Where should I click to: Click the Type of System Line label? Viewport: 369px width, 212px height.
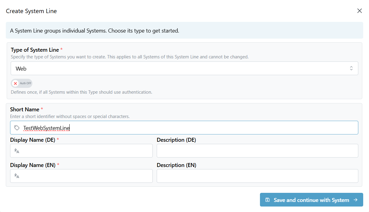tap(35, 50)
